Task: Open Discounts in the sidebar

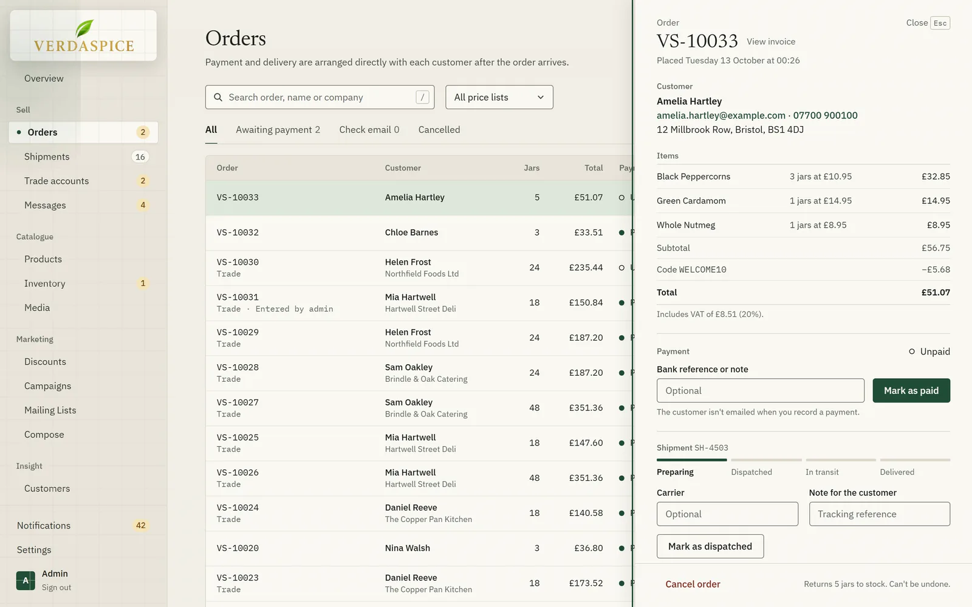Action: [83, 362]
